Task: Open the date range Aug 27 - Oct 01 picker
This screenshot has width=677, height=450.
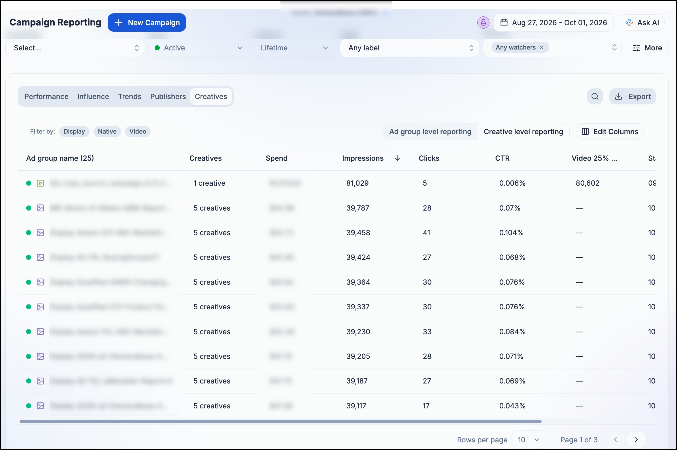Action: pos(553,23)
